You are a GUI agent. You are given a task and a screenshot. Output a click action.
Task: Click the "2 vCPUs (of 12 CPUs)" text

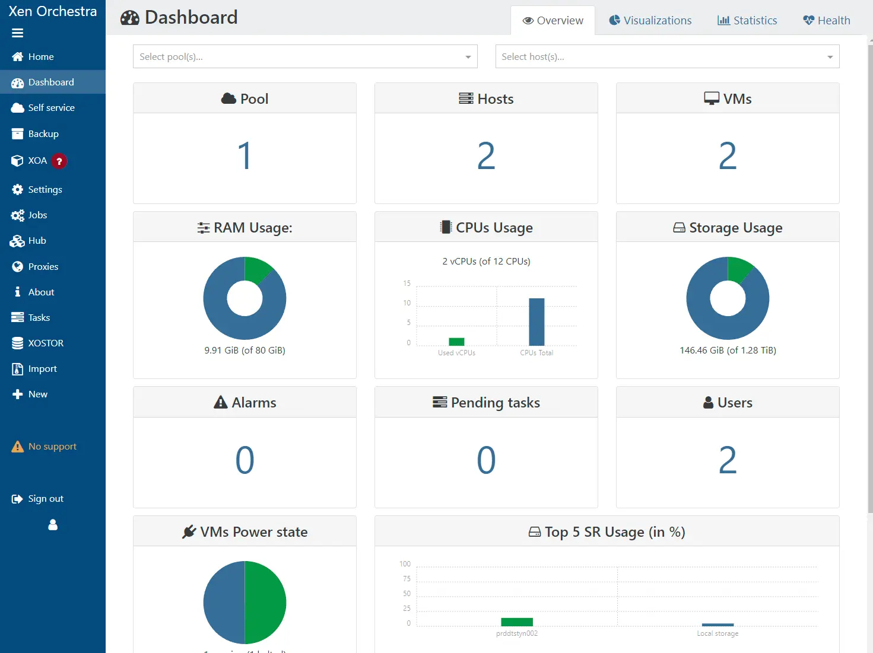tap(486, 262)
